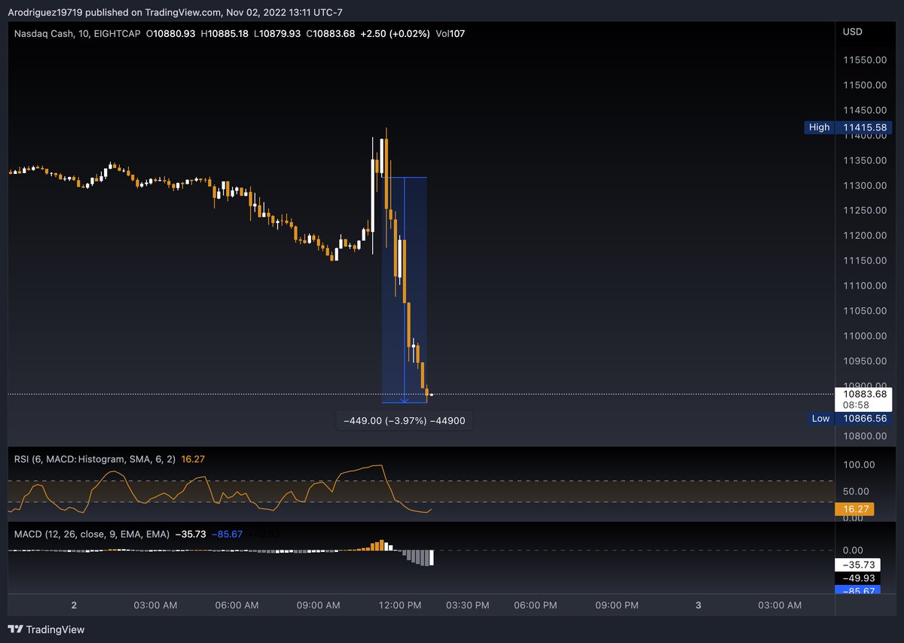Click the 08:58 bar countdown timer
The height and width of the screenshot is (643, 904).
tap(856, 404)
